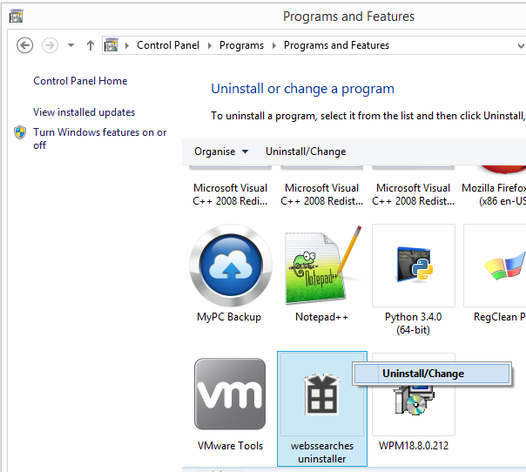The image size is (526, 472).
Task: Click the WPM18.8.0.212 label text
Action: [x=414, y=446]
